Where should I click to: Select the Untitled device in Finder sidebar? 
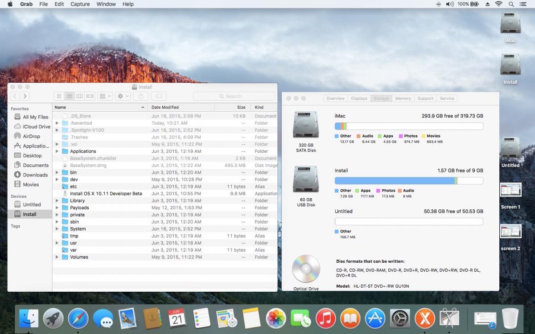pos(31,204)
